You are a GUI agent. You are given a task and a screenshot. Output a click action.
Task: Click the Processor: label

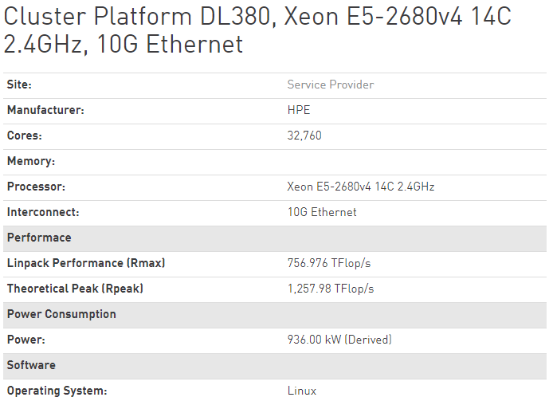tap(36, 187)
